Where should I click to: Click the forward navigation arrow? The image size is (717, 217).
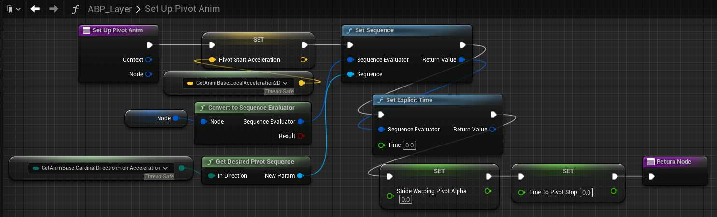(x=54, y=9)
